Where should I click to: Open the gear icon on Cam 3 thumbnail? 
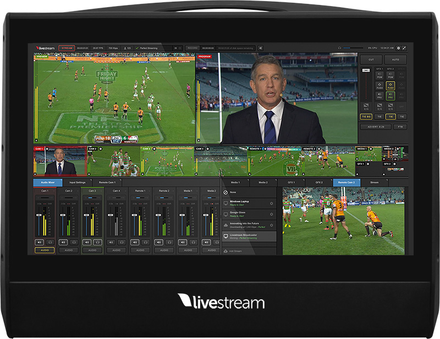pyautogui.click(x=154, y=149)
